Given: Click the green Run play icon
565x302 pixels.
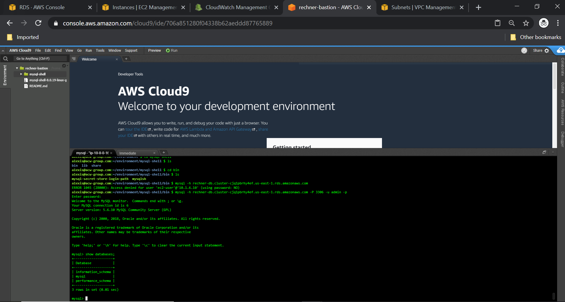Looking at the screenshot, I should click(168, 51).
